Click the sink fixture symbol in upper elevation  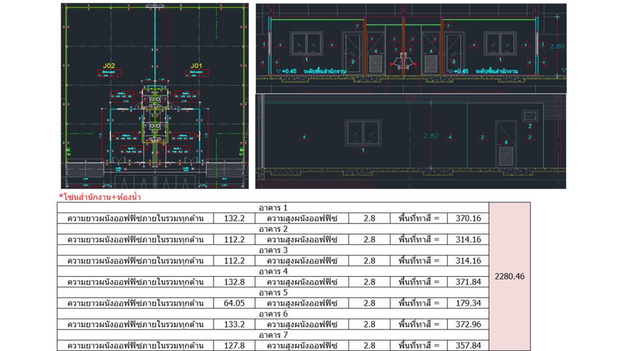click(x=403, y=62)
